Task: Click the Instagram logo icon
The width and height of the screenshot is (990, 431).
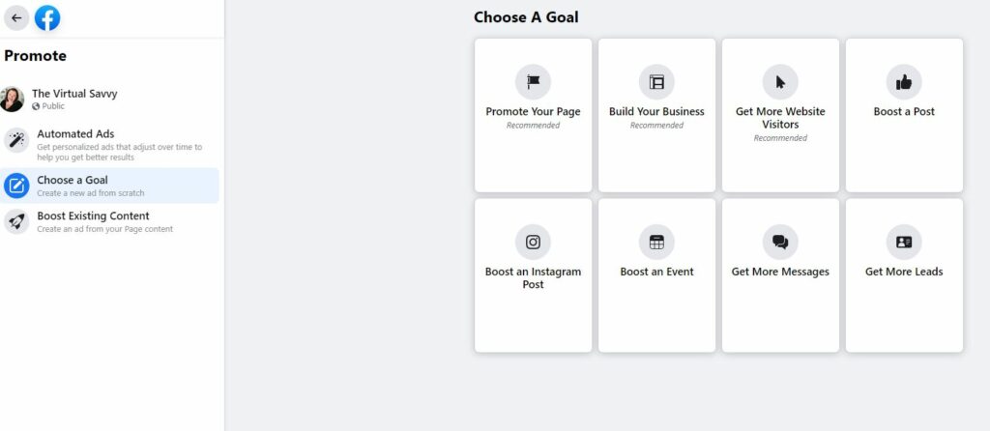Action: click(x=533, y=243)
